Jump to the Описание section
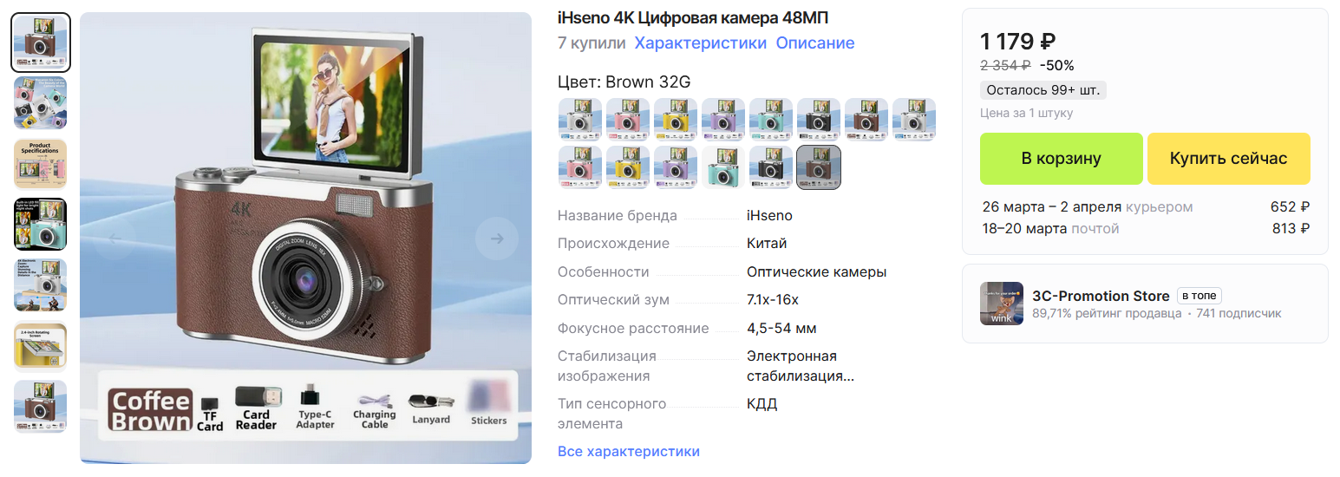The image size is (1340, 477). [x=815, y=43]
